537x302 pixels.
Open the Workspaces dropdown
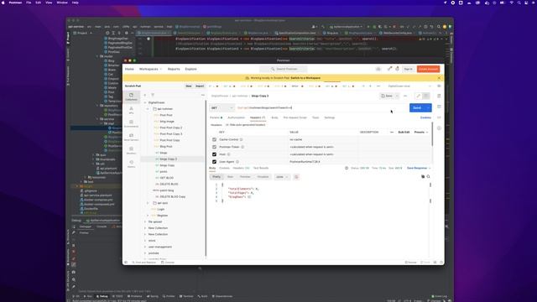150,69
